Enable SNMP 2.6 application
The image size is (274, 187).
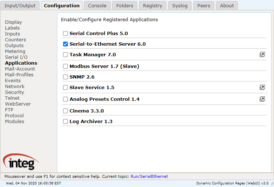(65, 77)
